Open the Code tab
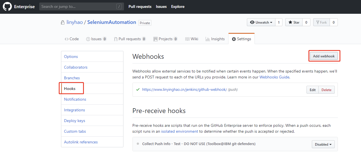Screen dimensions: 361x158 pyautogui.click(x=71, y=39)
